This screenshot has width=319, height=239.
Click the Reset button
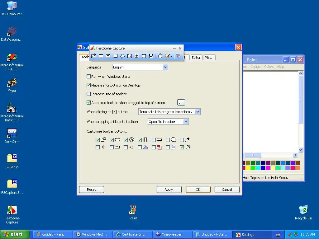click(x=91, y=190)
